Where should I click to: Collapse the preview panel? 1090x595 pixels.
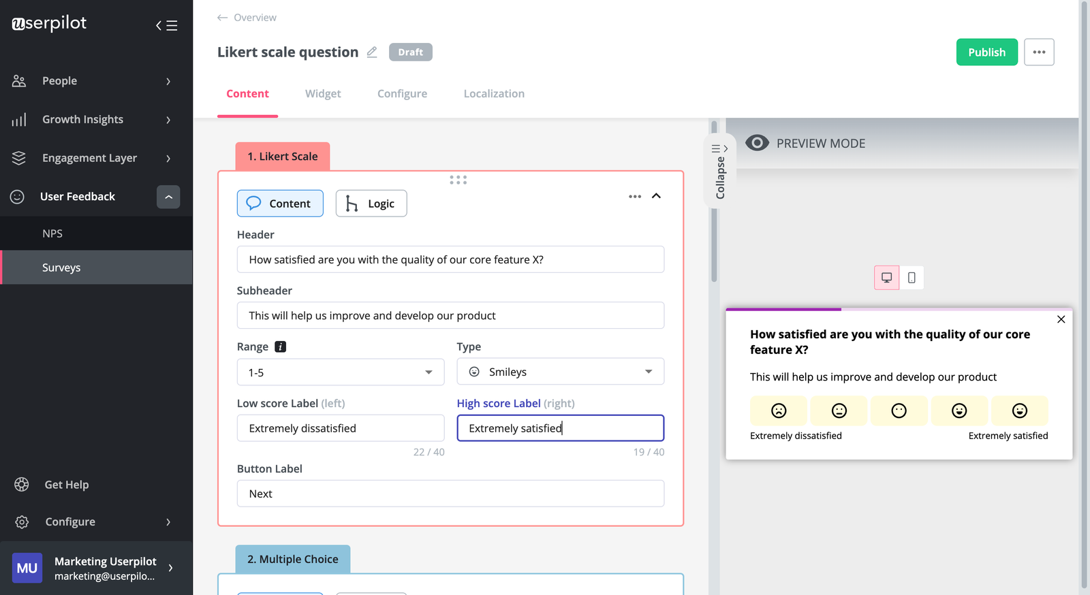tap(719, 170)
